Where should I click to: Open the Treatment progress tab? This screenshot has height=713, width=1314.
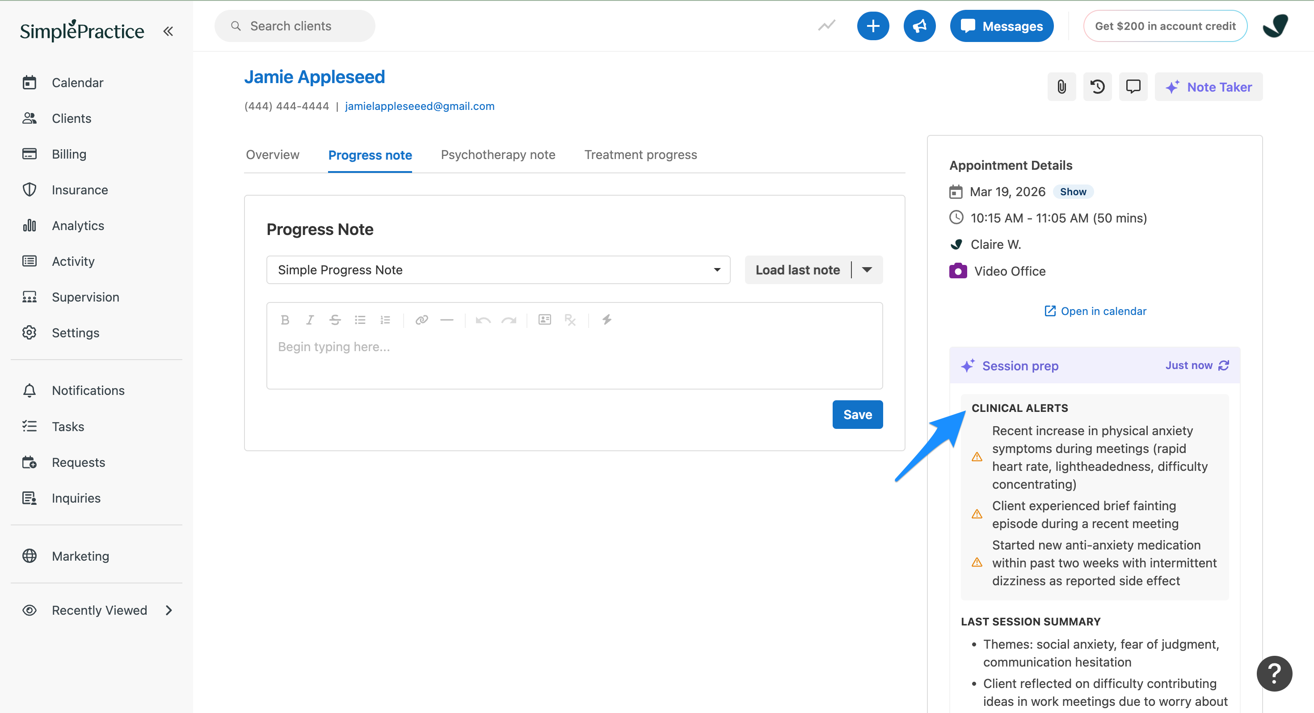tap(640, 155)
